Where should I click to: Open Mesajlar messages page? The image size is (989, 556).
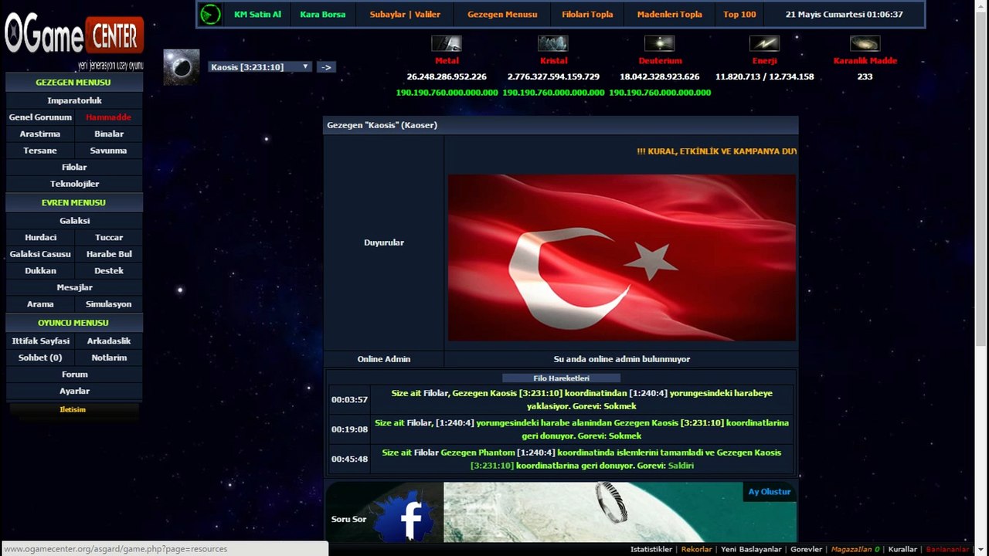point(74,288)
